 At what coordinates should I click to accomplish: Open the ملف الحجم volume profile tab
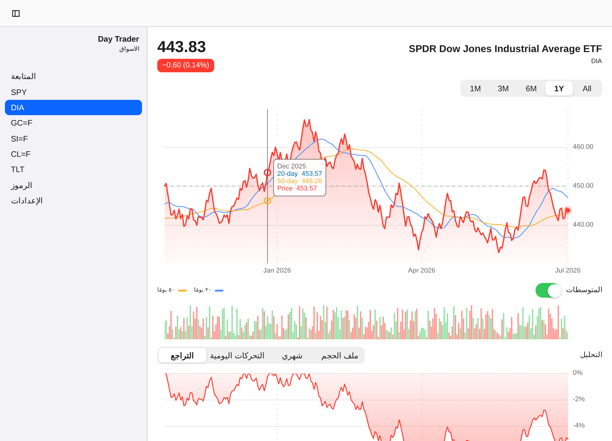click(x=340, y=356)
